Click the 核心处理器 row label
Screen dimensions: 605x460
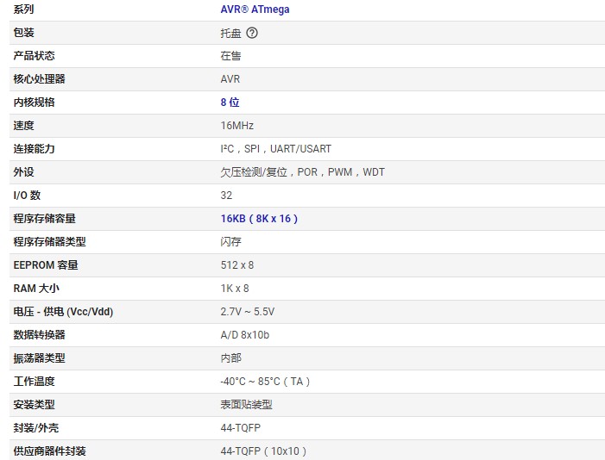pos(39,79)
